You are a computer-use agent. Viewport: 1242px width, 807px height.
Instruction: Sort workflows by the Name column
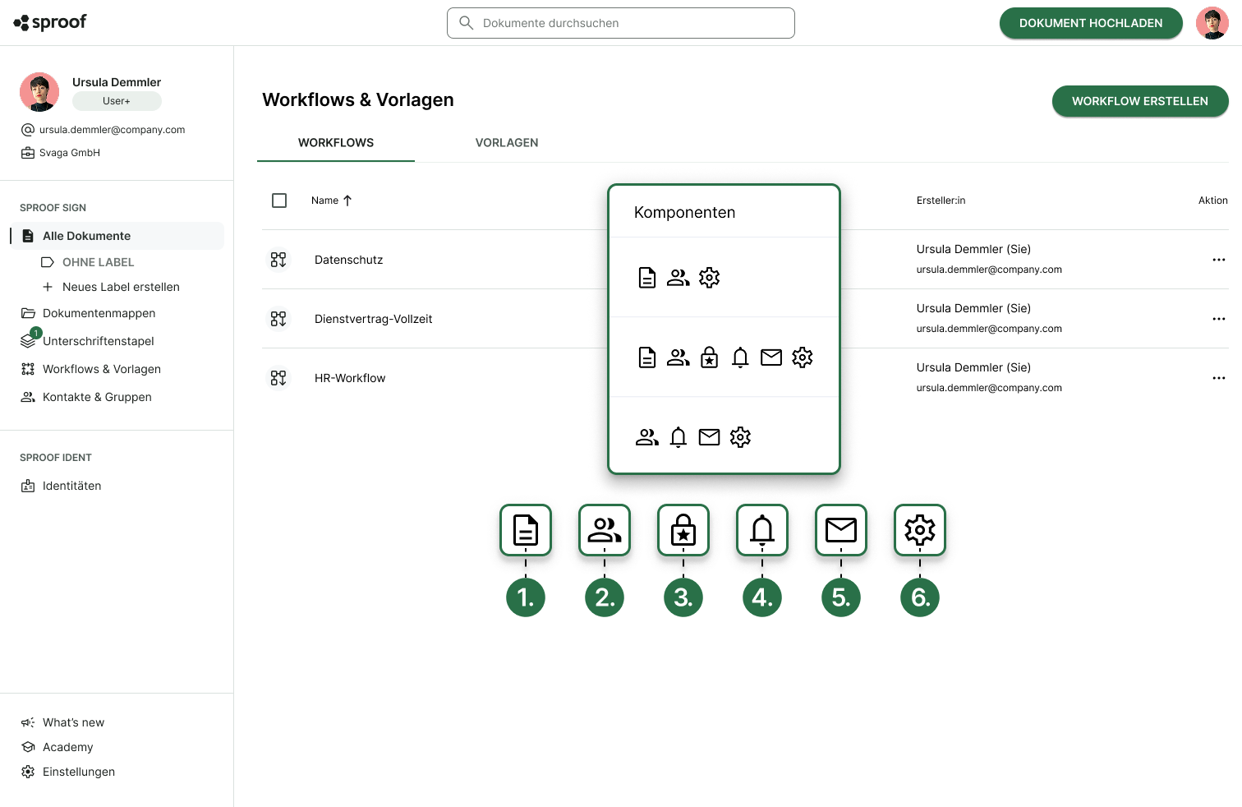click(331, 201)
